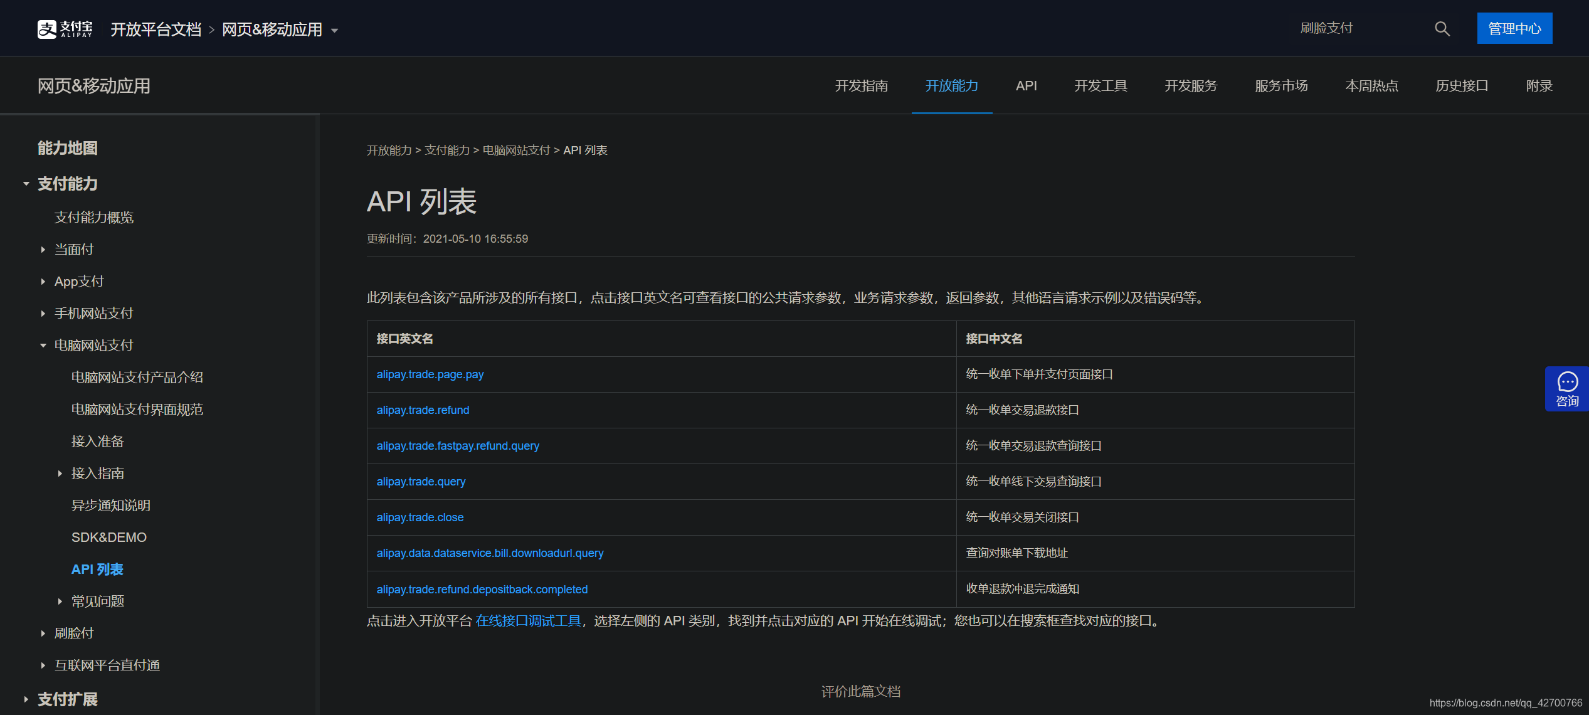
Task: Open the alipay.trade.page.pay link
Action: point(430,374)
